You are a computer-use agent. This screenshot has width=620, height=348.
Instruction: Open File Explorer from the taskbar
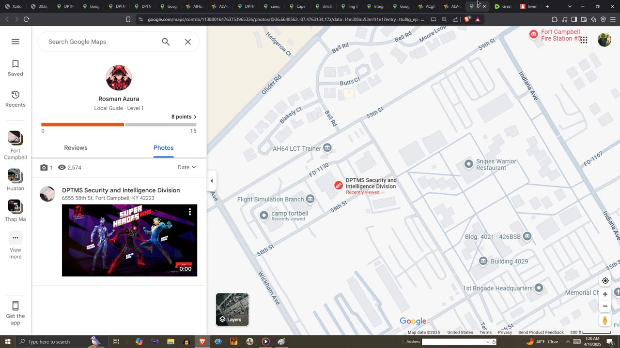tap(170, 342)
